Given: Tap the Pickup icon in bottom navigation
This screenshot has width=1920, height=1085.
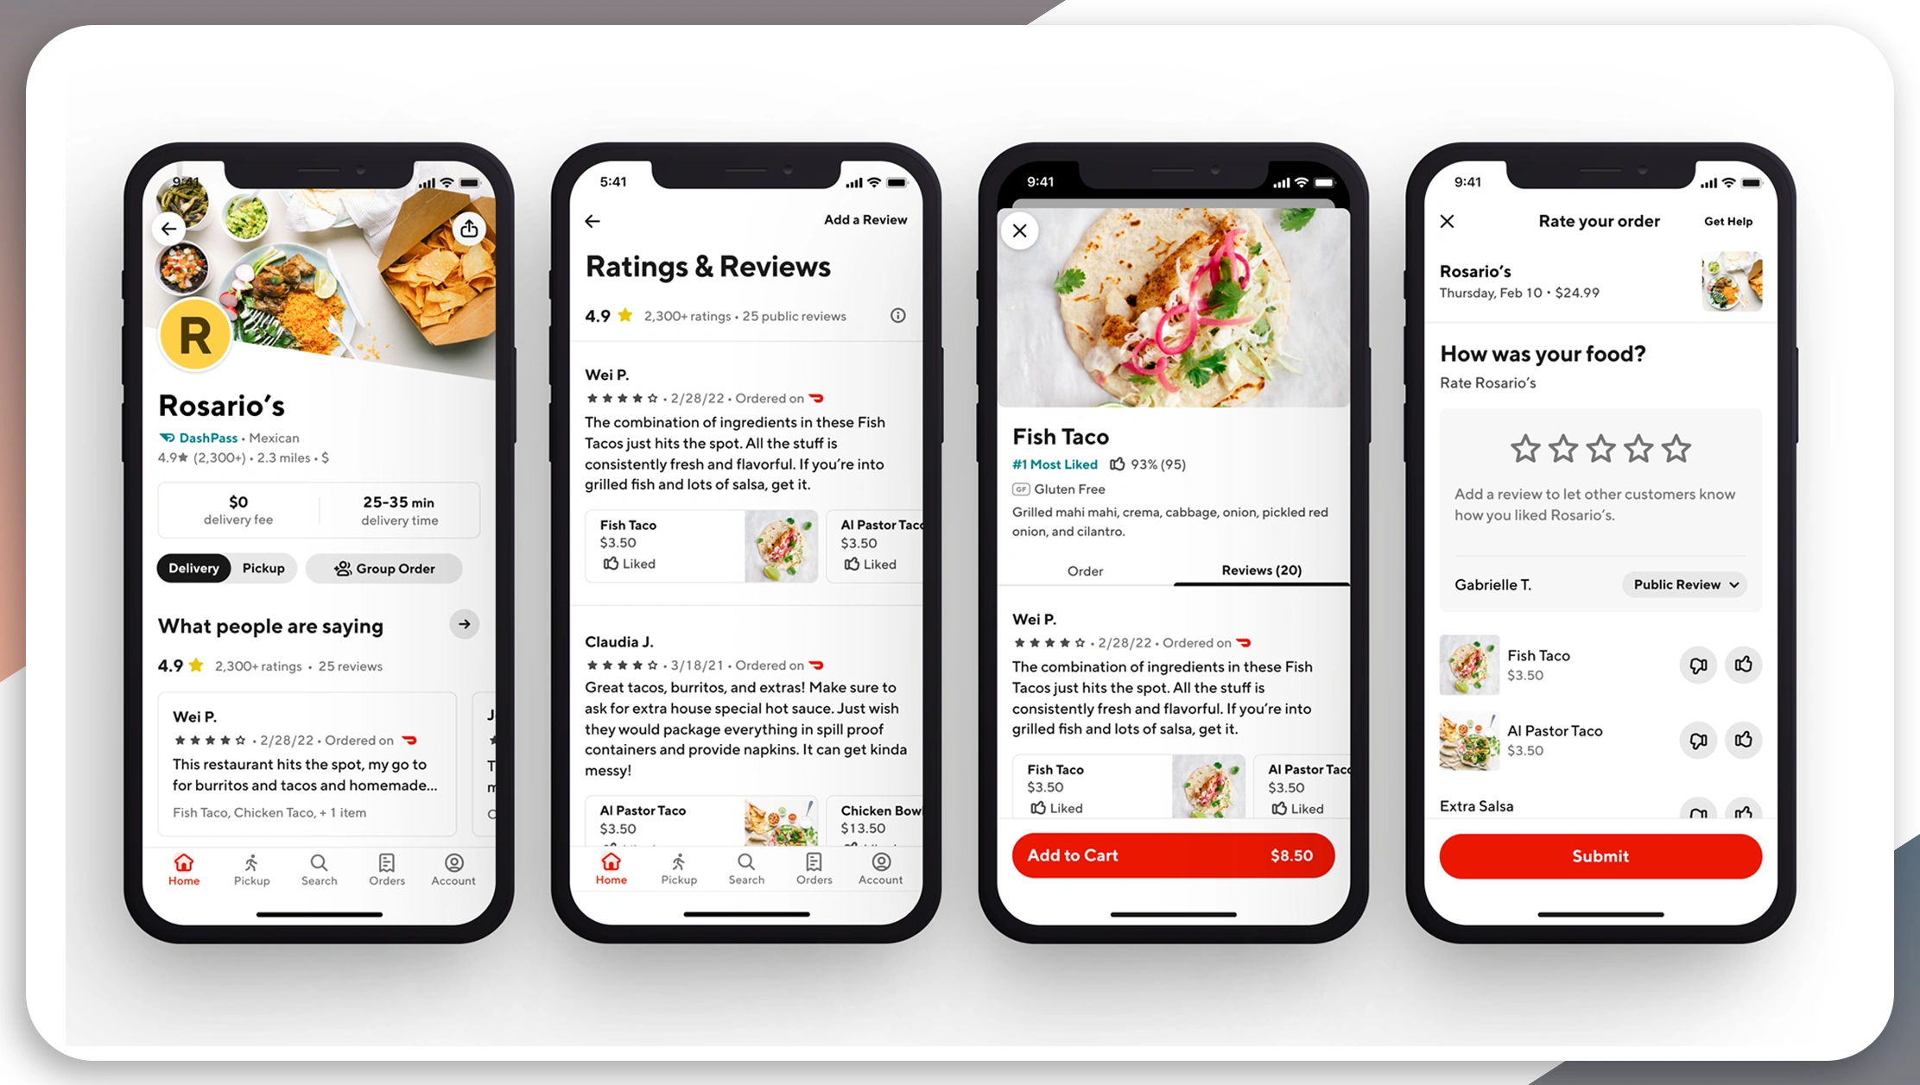Looking at the screenshot, I should 252,867.
